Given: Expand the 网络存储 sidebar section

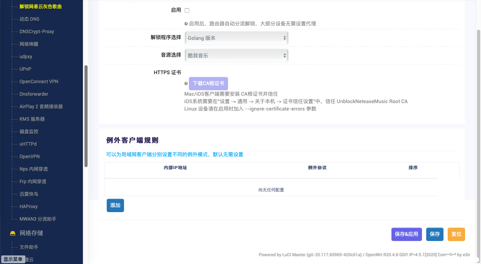Looking at the screenshot, I should 31,233.
